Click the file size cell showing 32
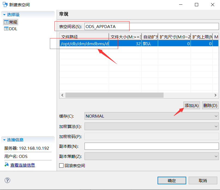Image resolution: width=220 pixels, height=190 pixels. pos(125,44)
